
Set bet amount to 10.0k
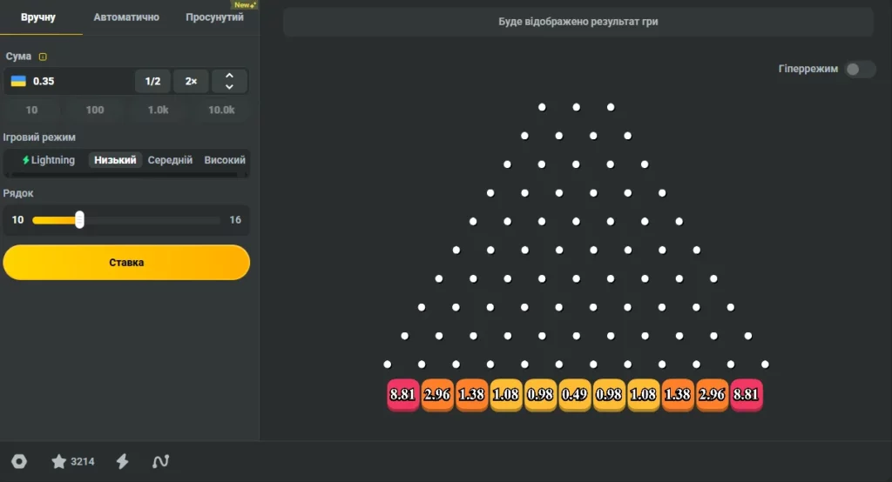click(x=221, y=110)
